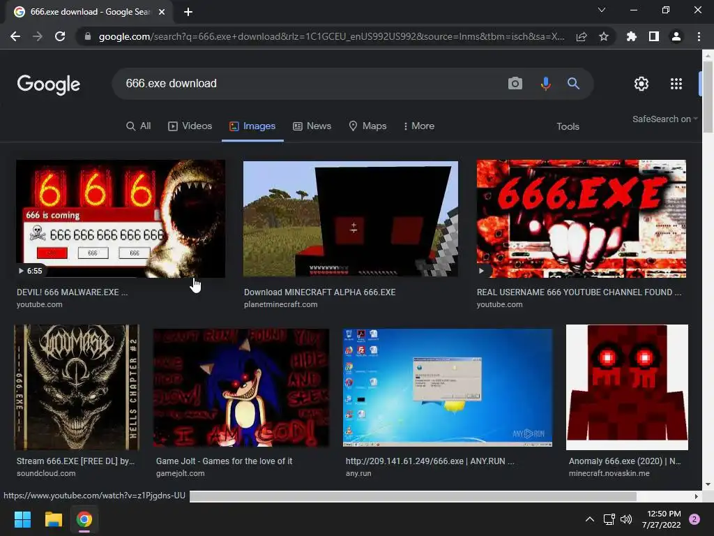This screenshot has width=714, height=536.
Task: Click the volume speaker tray icon
Action: tap(627, 519)
